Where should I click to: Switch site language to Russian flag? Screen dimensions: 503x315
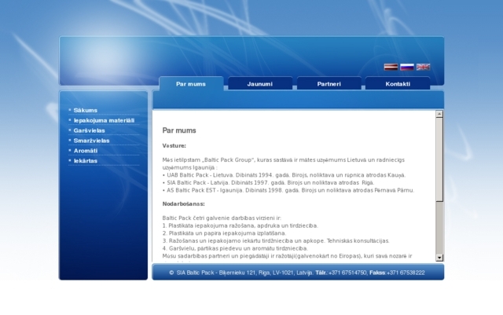tap(407, 67)
